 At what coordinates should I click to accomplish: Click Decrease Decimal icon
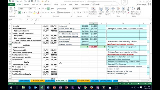coord(87,12)
